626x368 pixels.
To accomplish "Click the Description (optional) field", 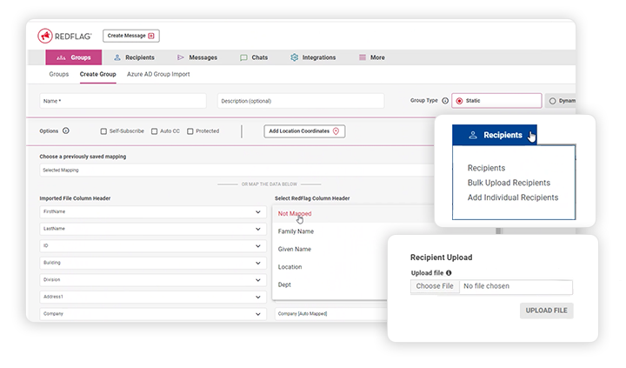I will (301, 101).
